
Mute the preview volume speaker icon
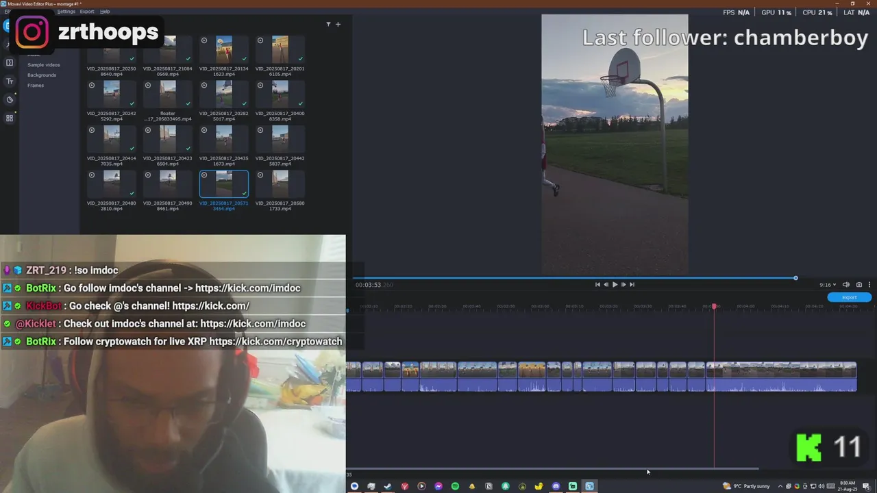pos(846,285)
